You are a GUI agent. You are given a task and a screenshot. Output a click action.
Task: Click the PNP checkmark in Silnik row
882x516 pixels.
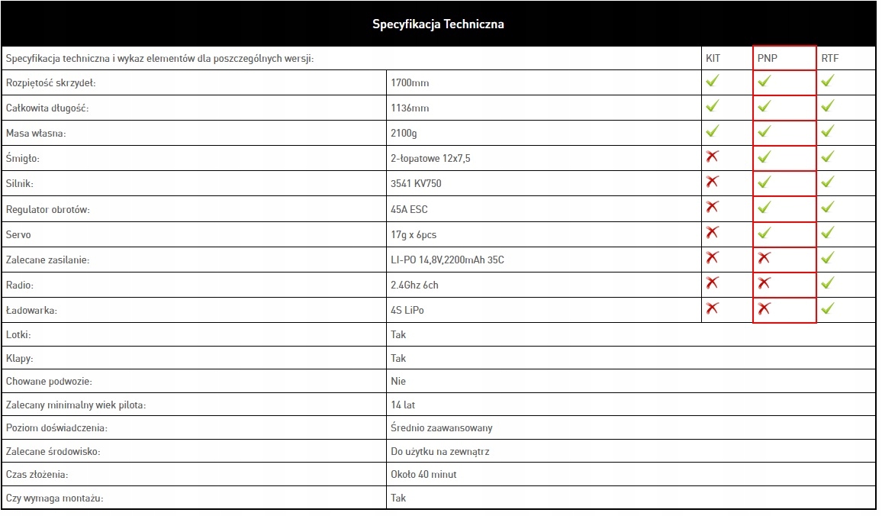click(765, 182)
